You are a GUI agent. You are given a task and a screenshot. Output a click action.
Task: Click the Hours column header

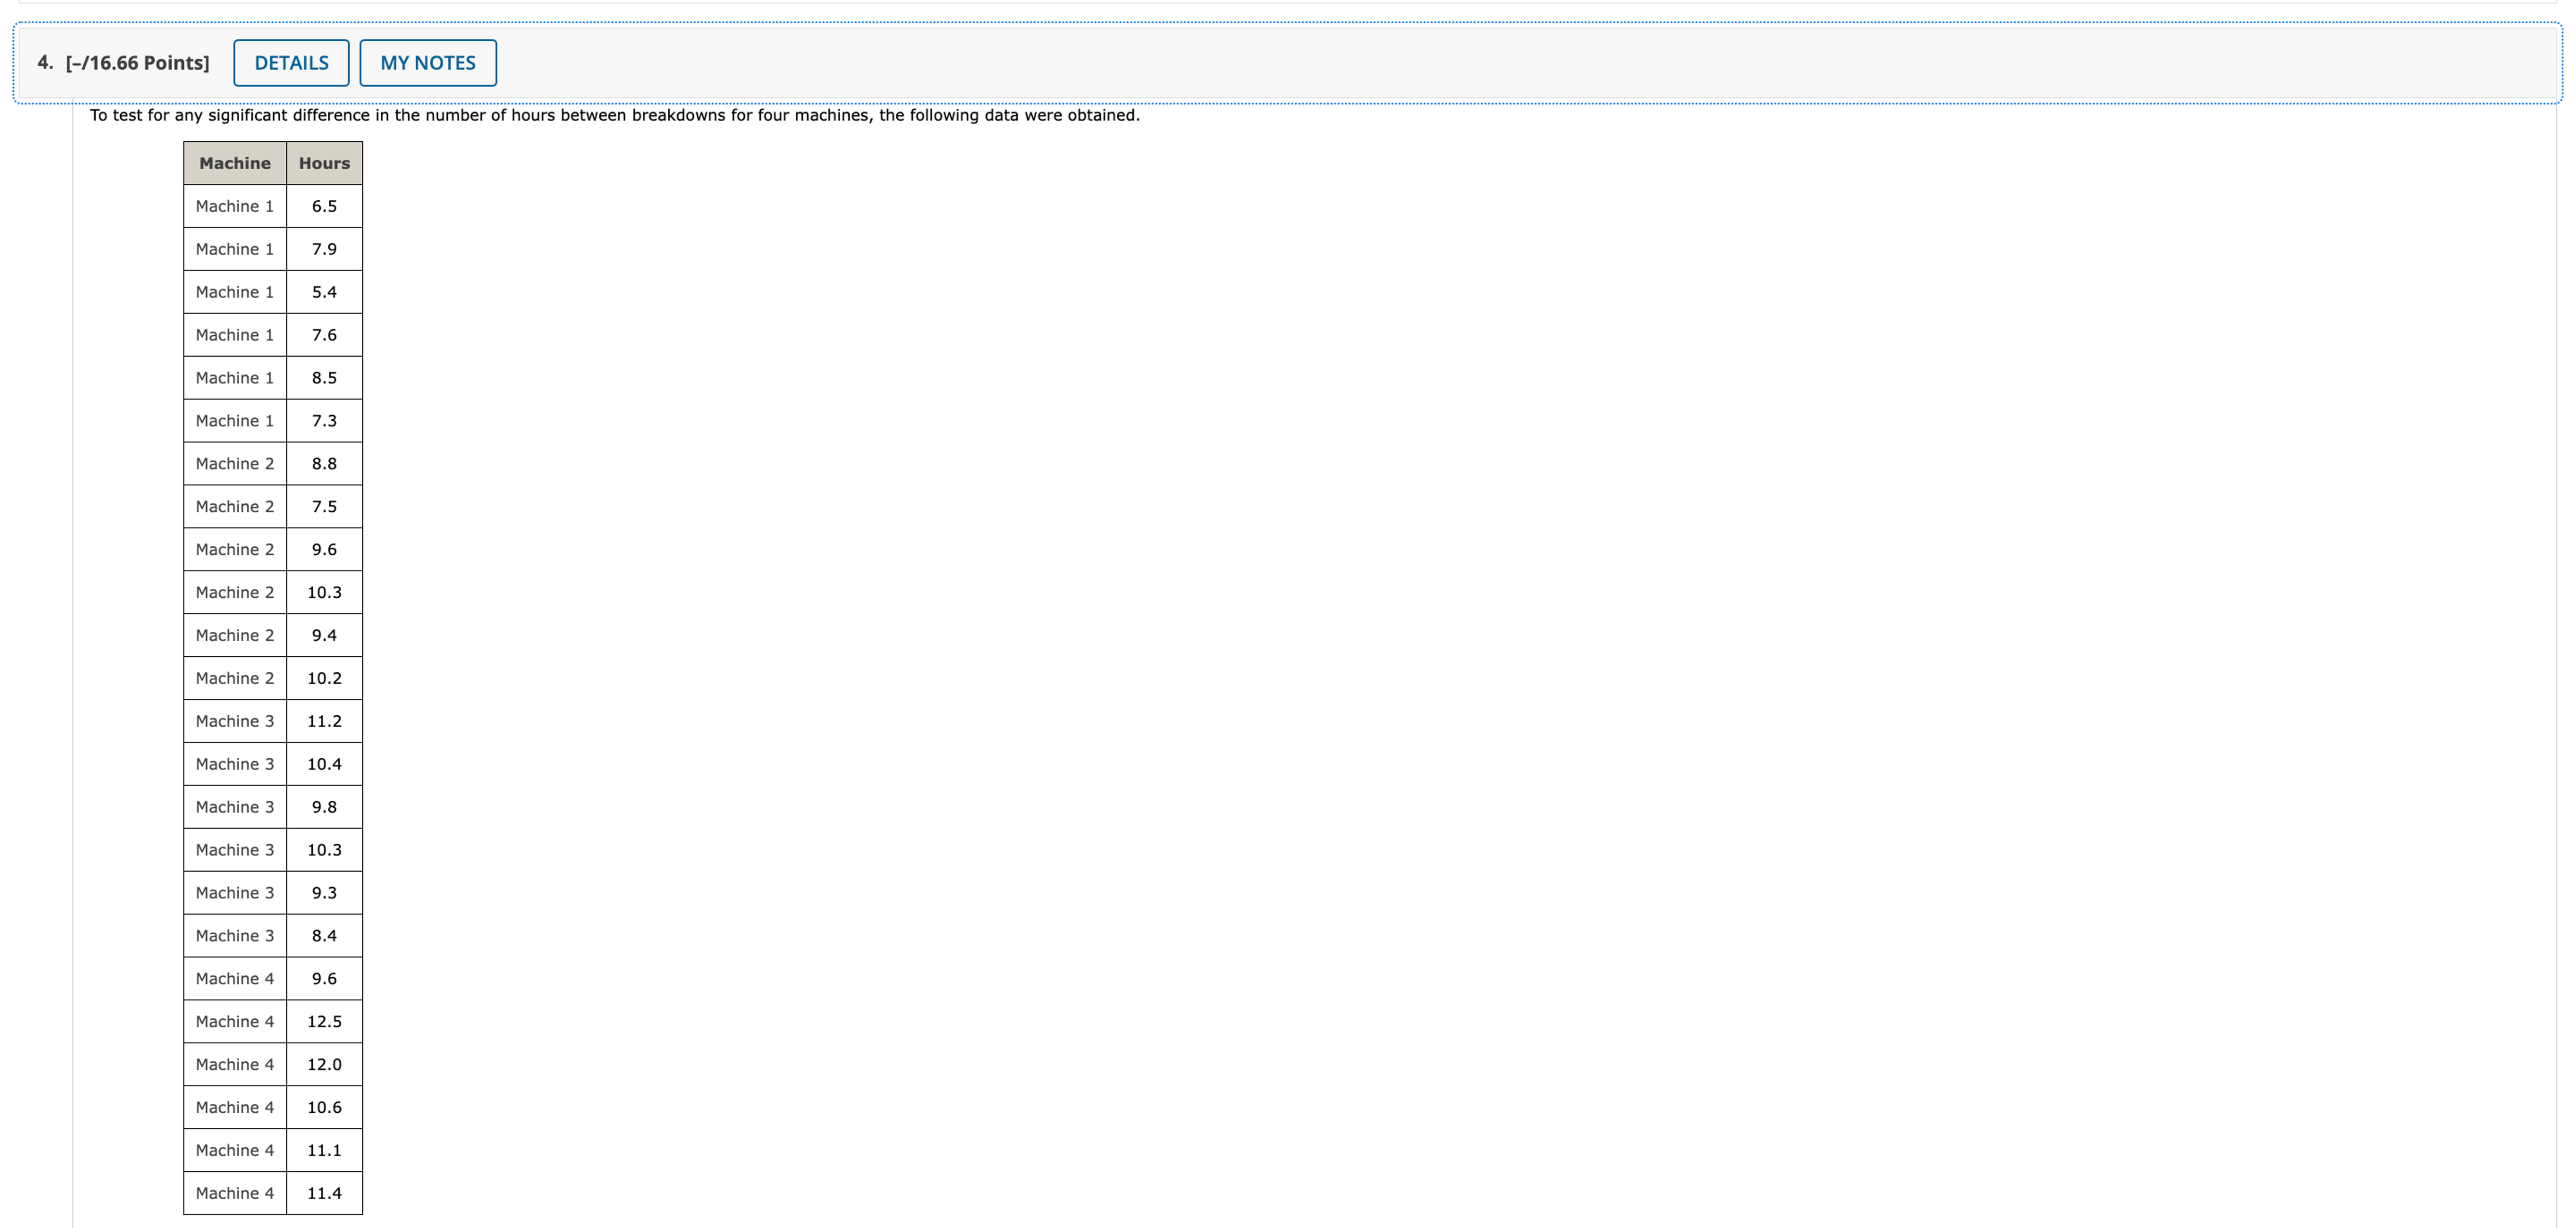pos(324,163)
